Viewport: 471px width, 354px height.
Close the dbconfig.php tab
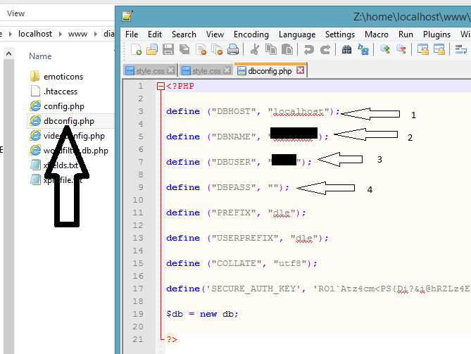[x=300, y=70]
